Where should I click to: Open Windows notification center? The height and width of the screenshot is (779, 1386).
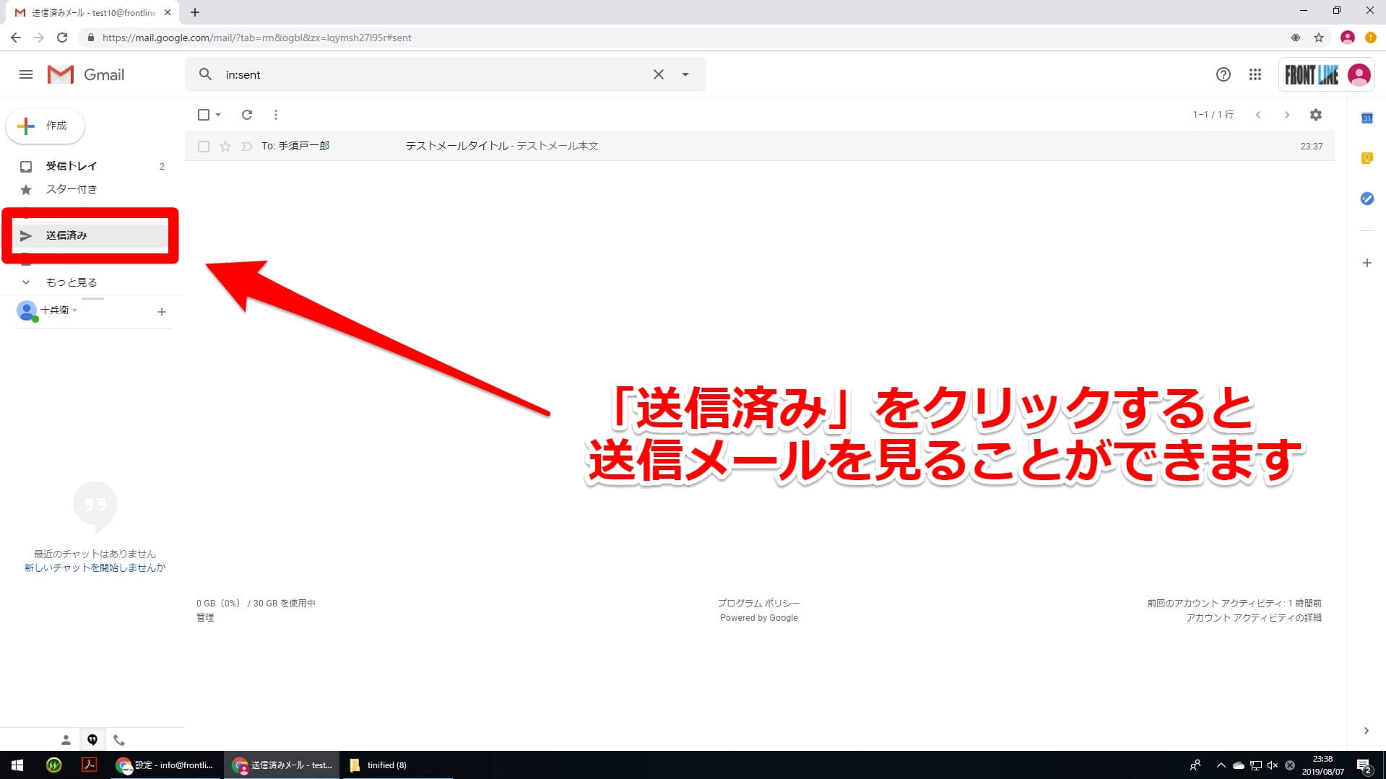1364,766
